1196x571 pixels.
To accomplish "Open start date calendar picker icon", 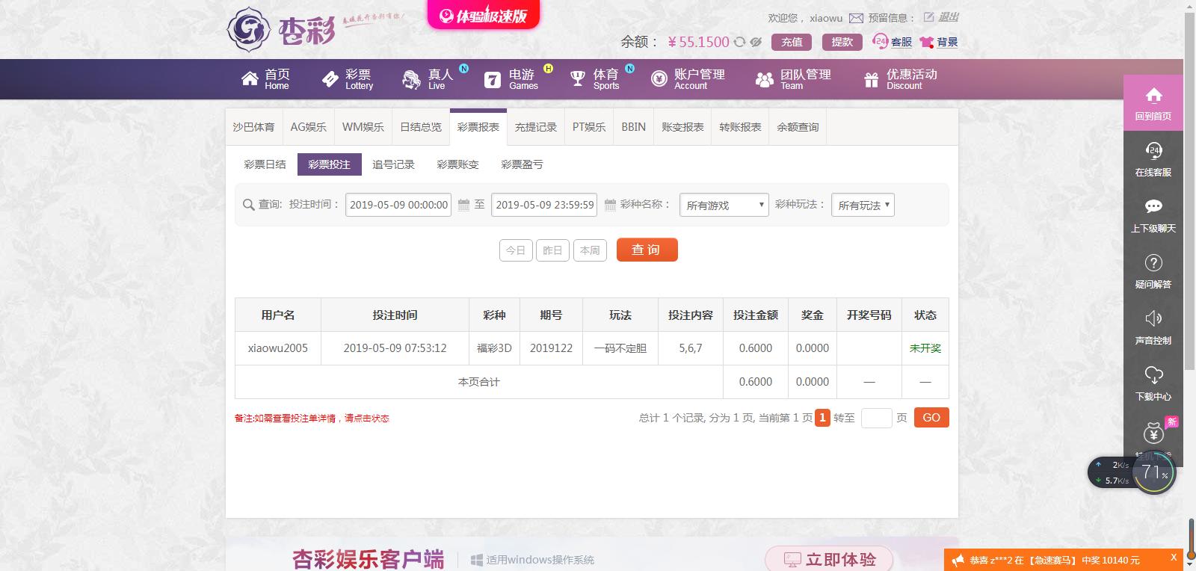I will 463,205.
